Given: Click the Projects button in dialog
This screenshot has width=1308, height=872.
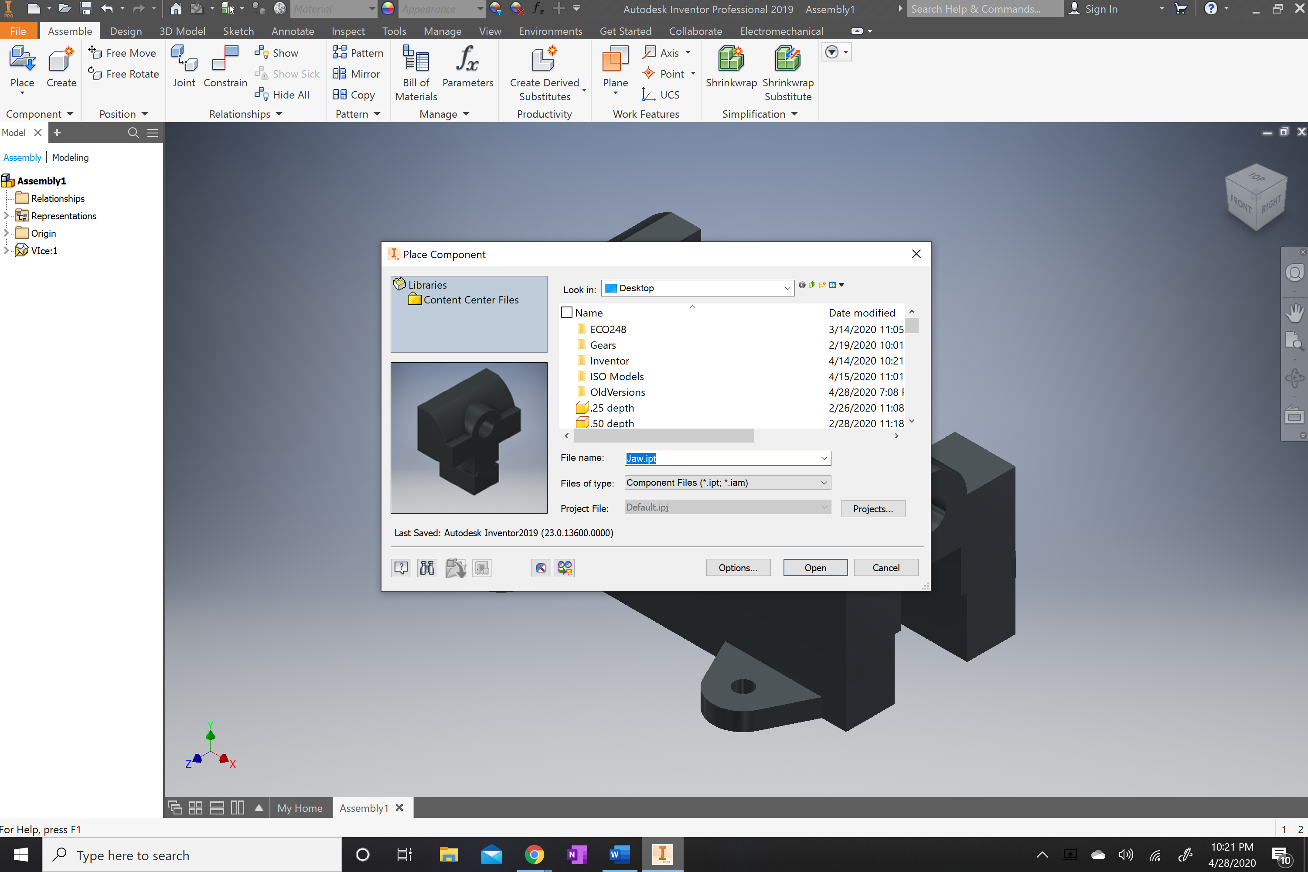Looking at the screenshot, I should coord(872,508).
